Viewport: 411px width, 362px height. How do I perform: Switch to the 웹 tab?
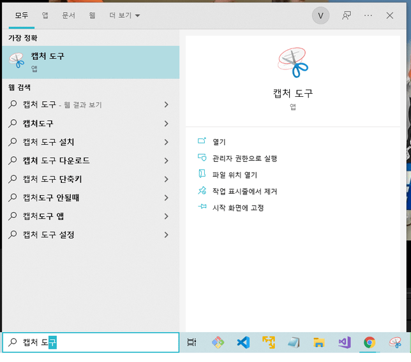point(92,15)
